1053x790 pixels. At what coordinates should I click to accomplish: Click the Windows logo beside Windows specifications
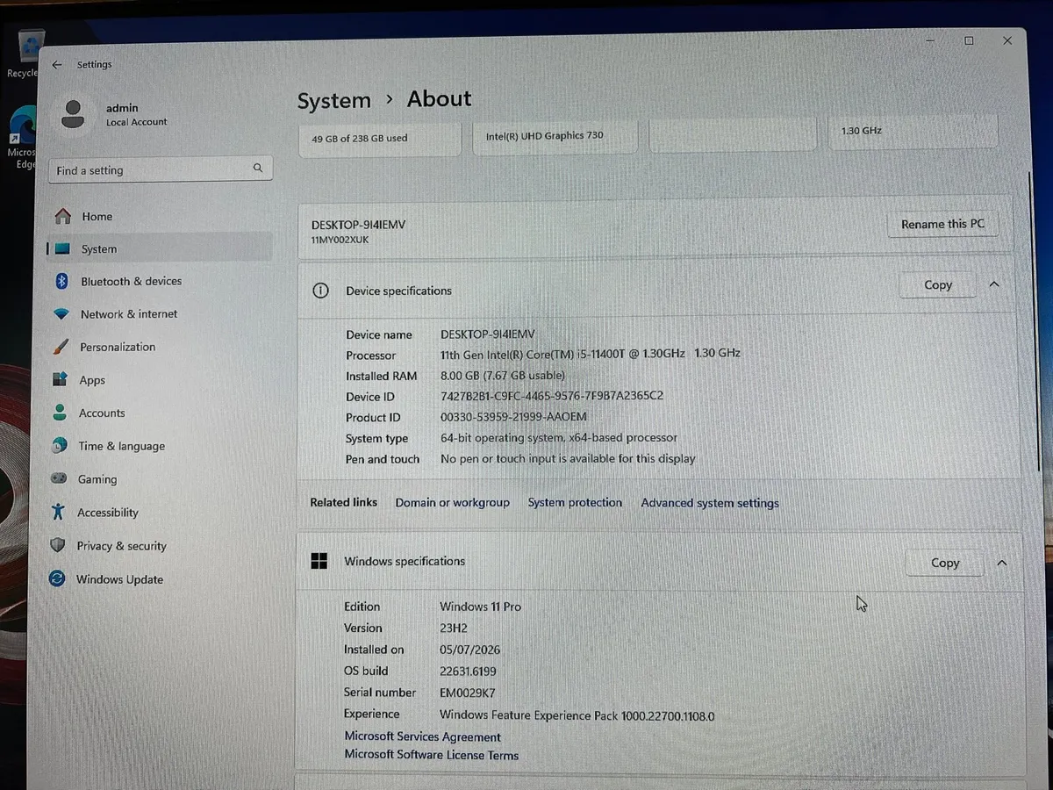[x=319, y=561]
